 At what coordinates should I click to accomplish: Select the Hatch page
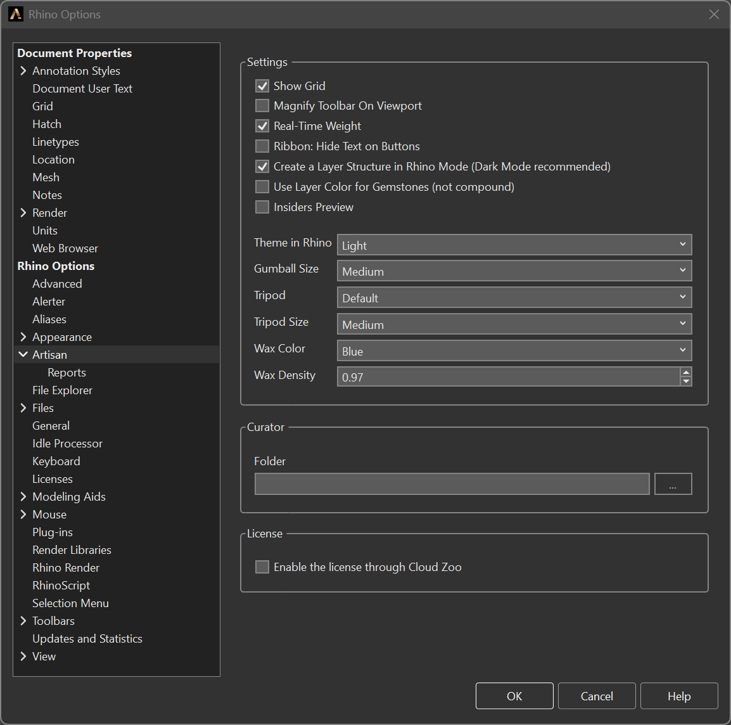[x=47, y=124]
